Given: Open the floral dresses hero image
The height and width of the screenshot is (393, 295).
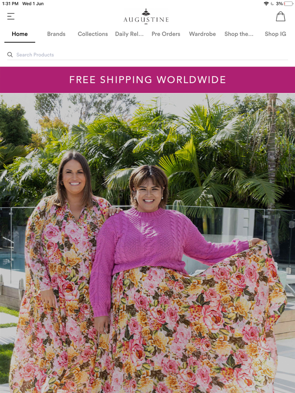Looking at the screenshot, I should pyautogui.click(x=147, y=243).
